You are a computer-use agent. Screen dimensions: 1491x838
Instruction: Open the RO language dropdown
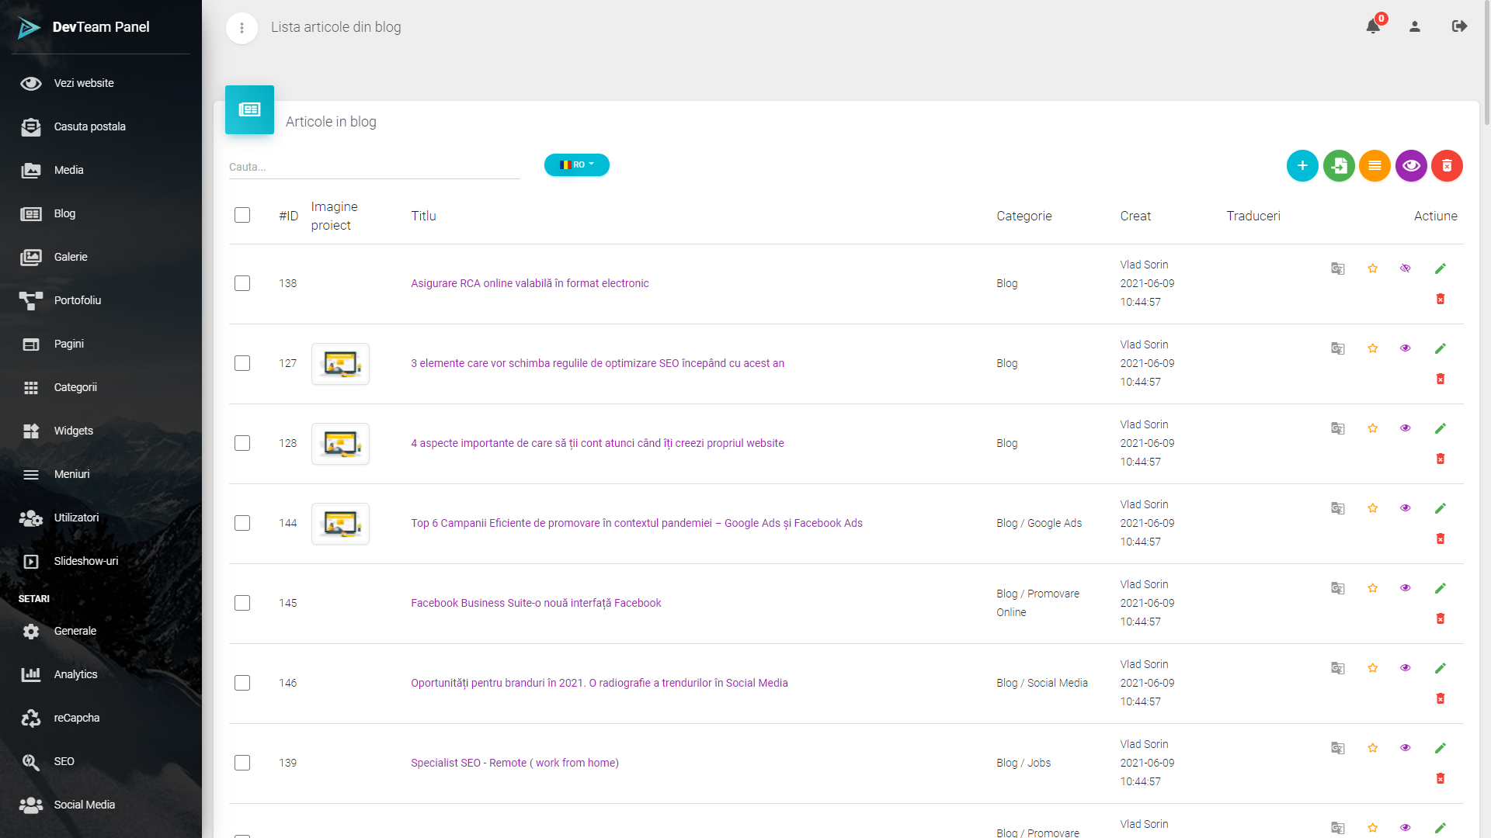pyautogui.click(x=576, y=164)
